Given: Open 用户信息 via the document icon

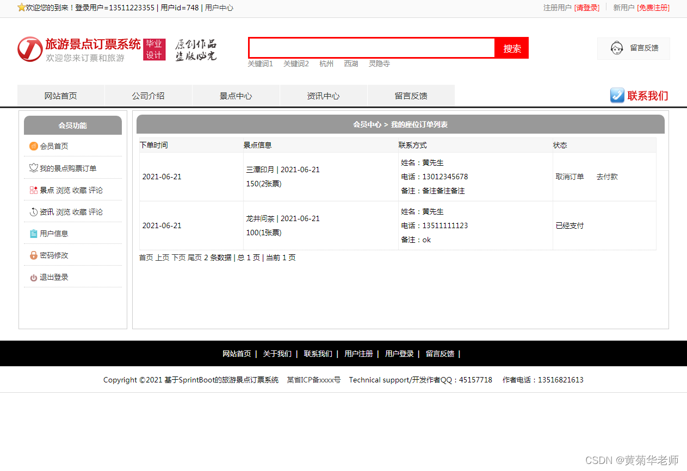Looking at the screenshot, I should click(x=33, y=233).
